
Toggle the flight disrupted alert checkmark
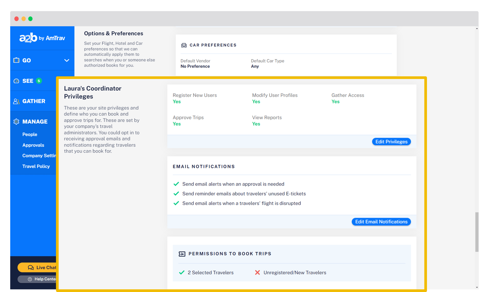coord(176,203)
